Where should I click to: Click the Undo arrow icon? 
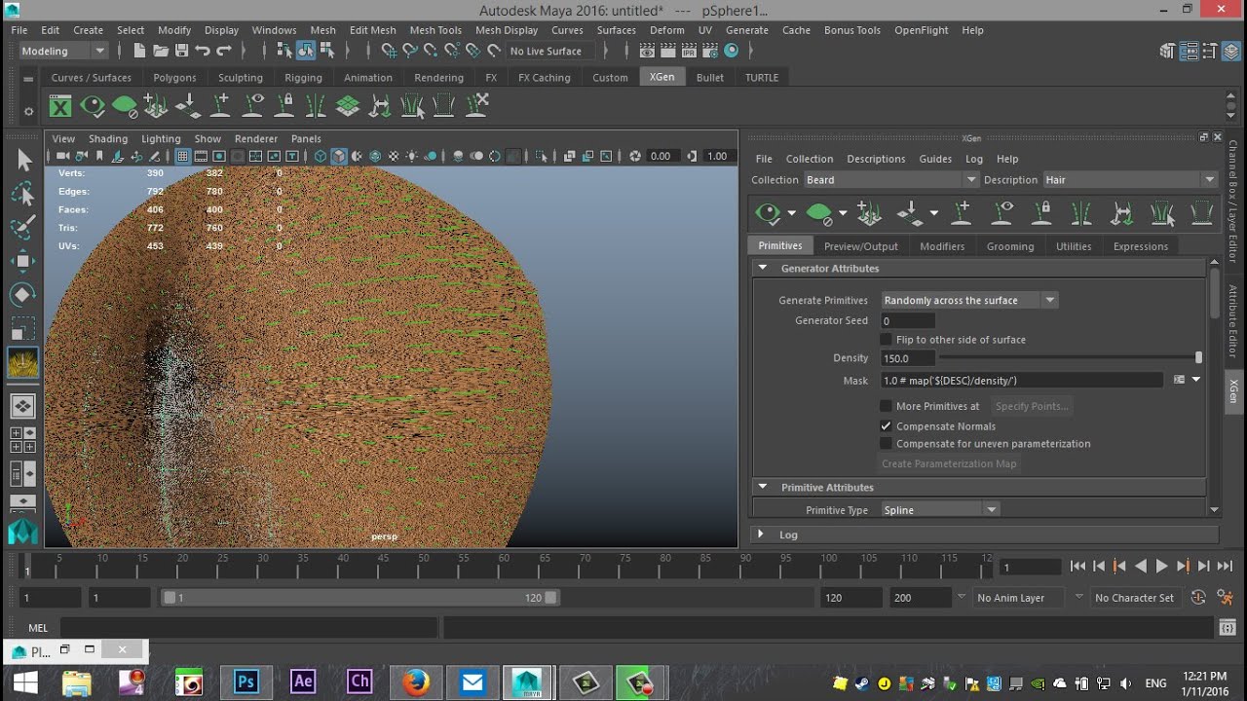(x=203, y=51)
